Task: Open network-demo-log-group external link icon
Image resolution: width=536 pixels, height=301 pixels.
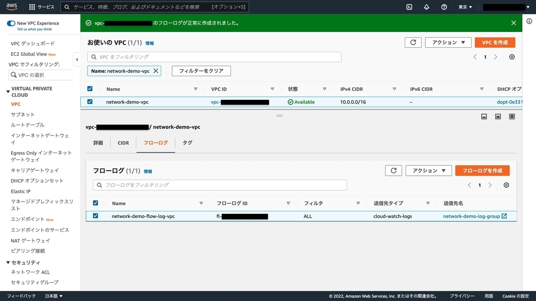Action: [504, 216]
